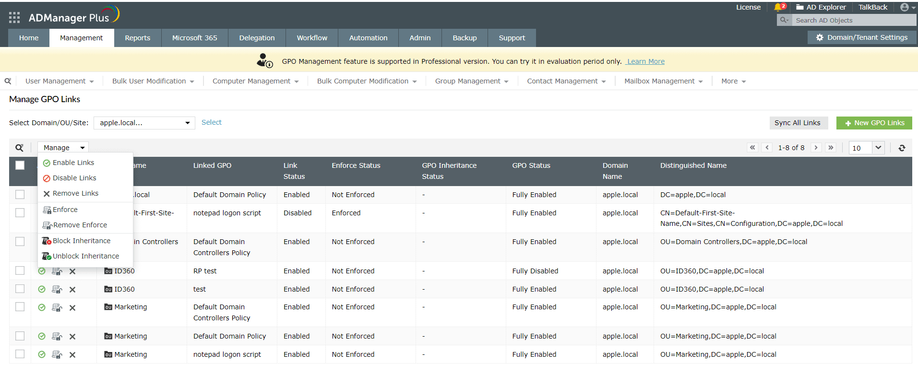Expand the Contact Management dropdown
This screenshot has height=387, width=918.
pos(566,81)
